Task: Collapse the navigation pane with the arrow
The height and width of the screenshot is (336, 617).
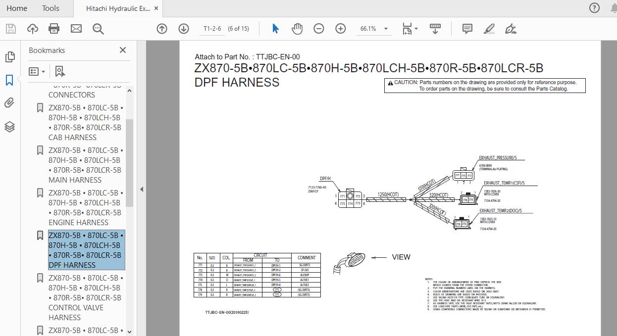Action: 142,189
